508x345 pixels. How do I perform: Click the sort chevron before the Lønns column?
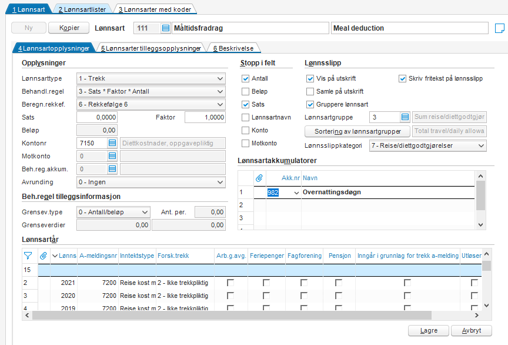click(x=55, y=256)
